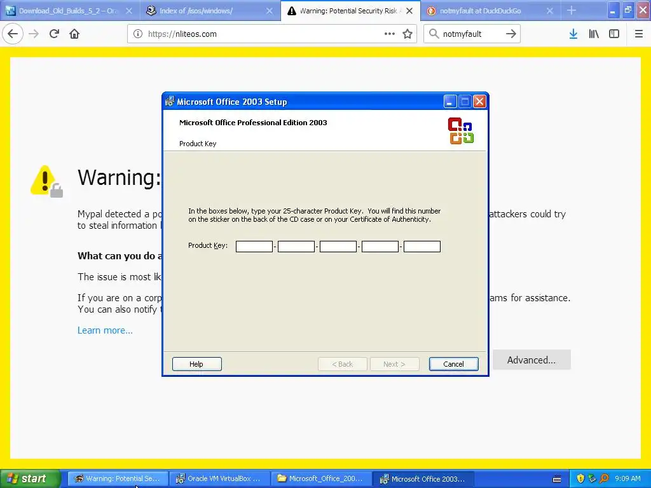Click the third Product Key box
This screenshot has height=488, width=651.
338,247
